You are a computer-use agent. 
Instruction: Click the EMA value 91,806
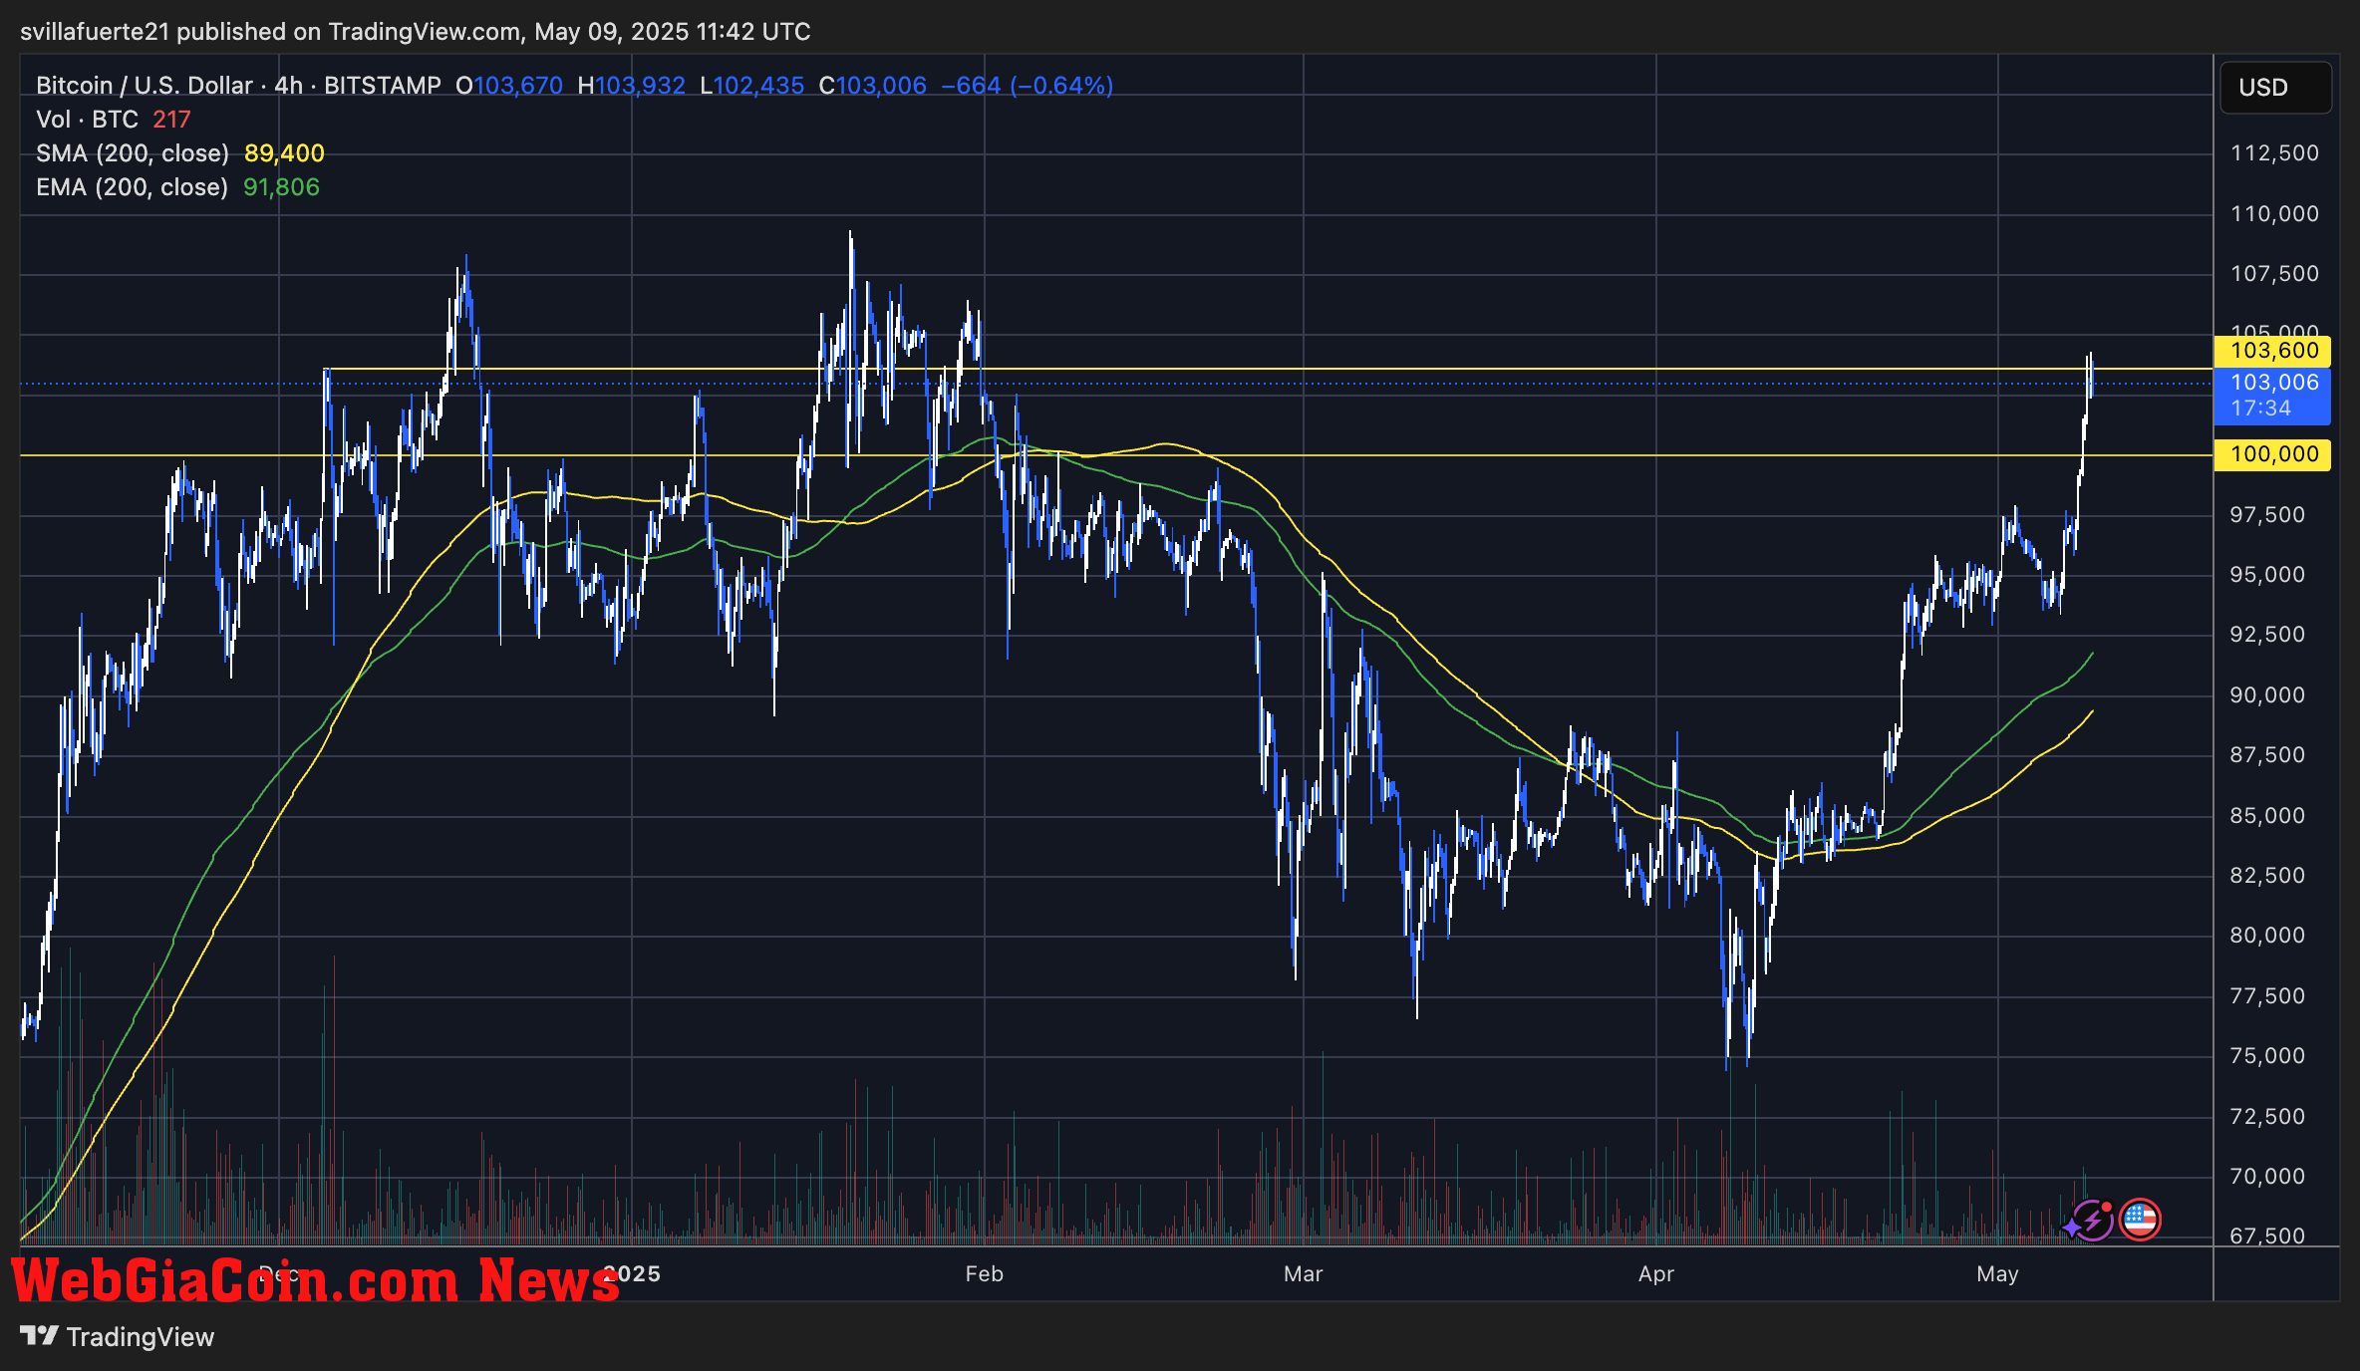point(281,187)
